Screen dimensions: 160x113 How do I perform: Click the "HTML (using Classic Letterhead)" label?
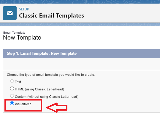[x=39, y=89]
